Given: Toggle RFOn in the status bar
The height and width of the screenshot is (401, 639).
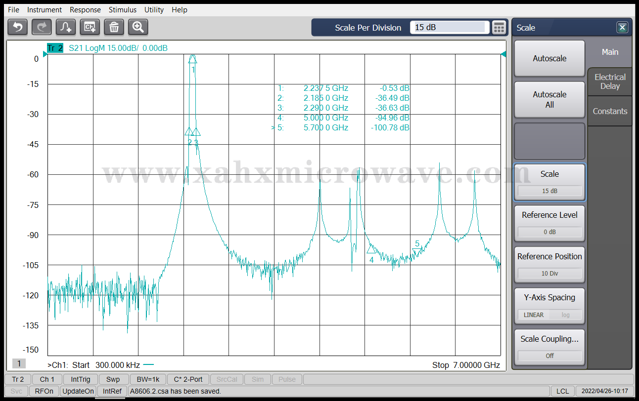Looking at the screenshot, I should [x=44, y=391].
